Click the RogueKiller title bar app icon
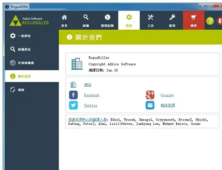The height and width of the screenshot is (170, 222). (x=7, y=7)
